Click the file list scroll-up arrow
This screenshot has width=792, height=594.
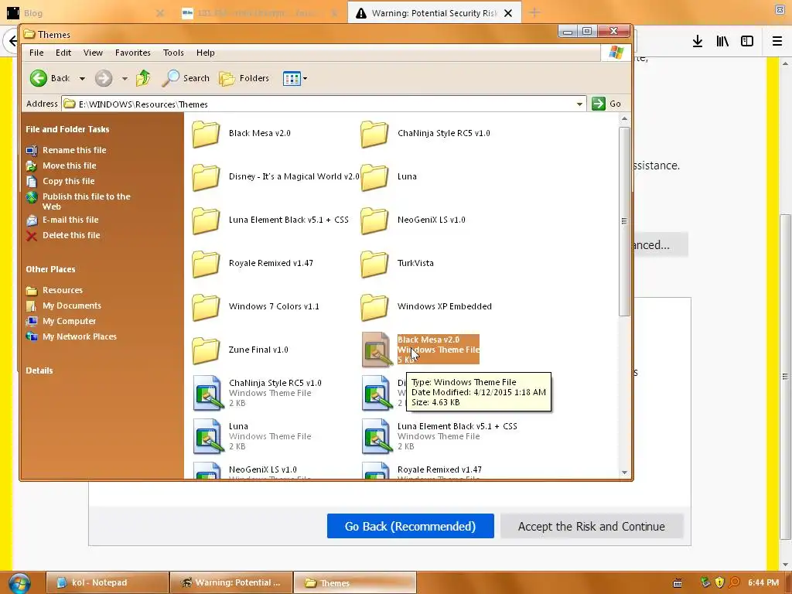(x=624, y=118)
